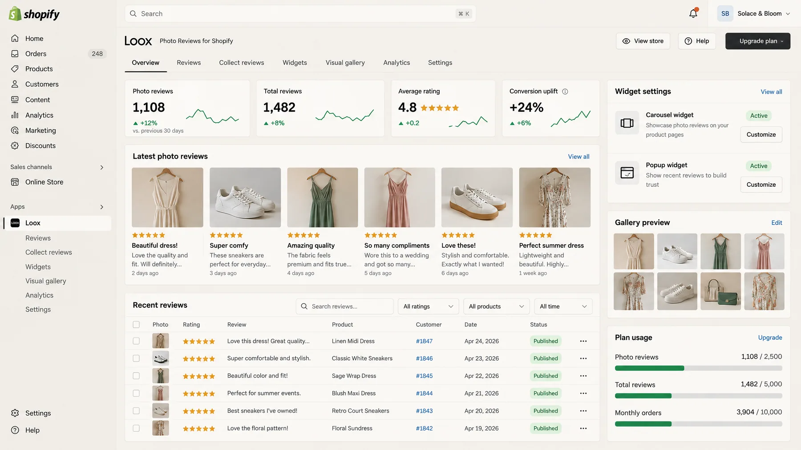Screen dimensions: 801x450
Task: Click the Carousel widget icon
Action: (x=627, y=123)
